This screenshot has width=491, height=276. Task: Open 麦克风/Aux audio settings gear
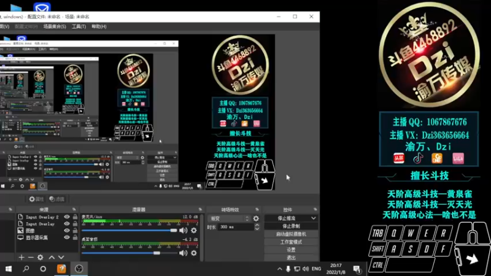[194, 231]
